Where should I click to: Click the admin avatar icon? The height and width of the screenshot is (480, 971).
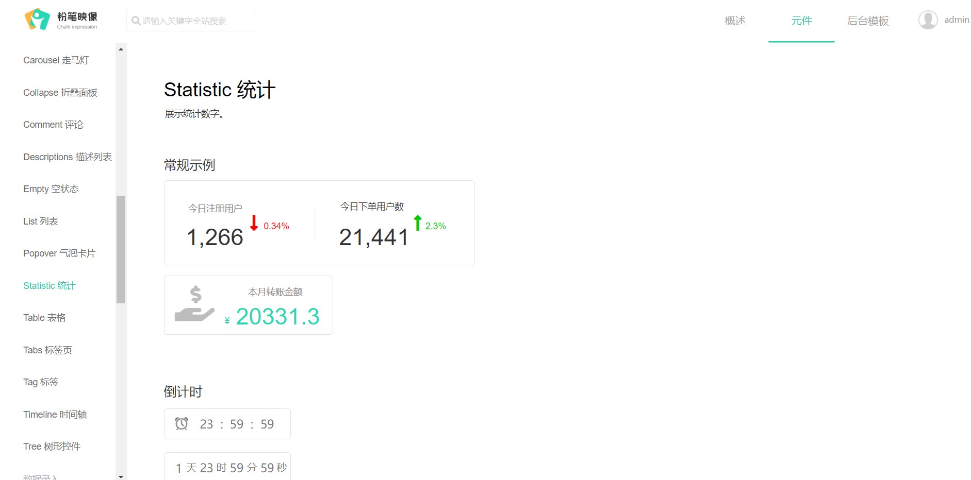tap(928, 20)
